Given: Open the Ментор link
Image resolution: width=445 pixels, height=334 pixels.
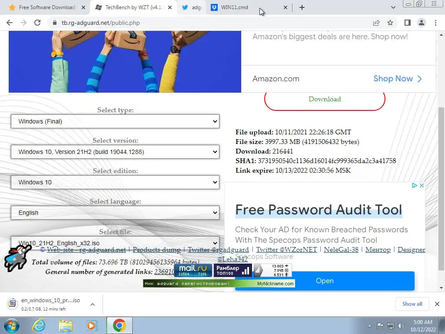Looking at the screenshot, I should pyautogui.click(x=378, y=250).
